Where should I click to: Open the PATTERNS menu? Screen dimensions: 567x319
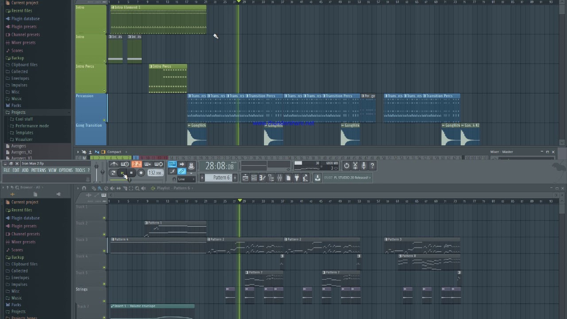point(39,170)
